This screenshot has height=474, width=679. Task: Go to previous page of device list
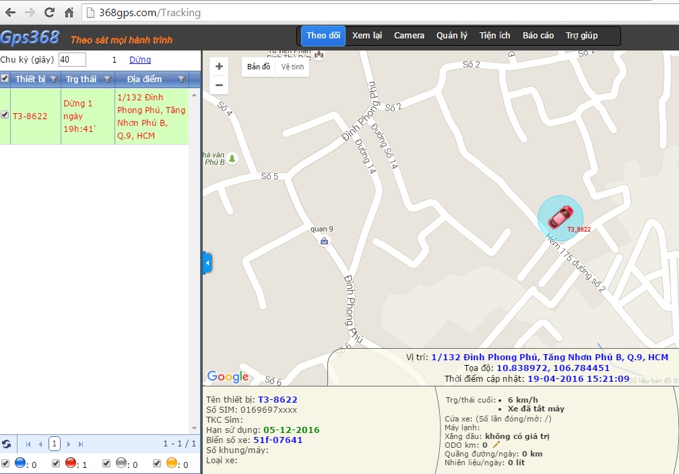pos(40,444)
